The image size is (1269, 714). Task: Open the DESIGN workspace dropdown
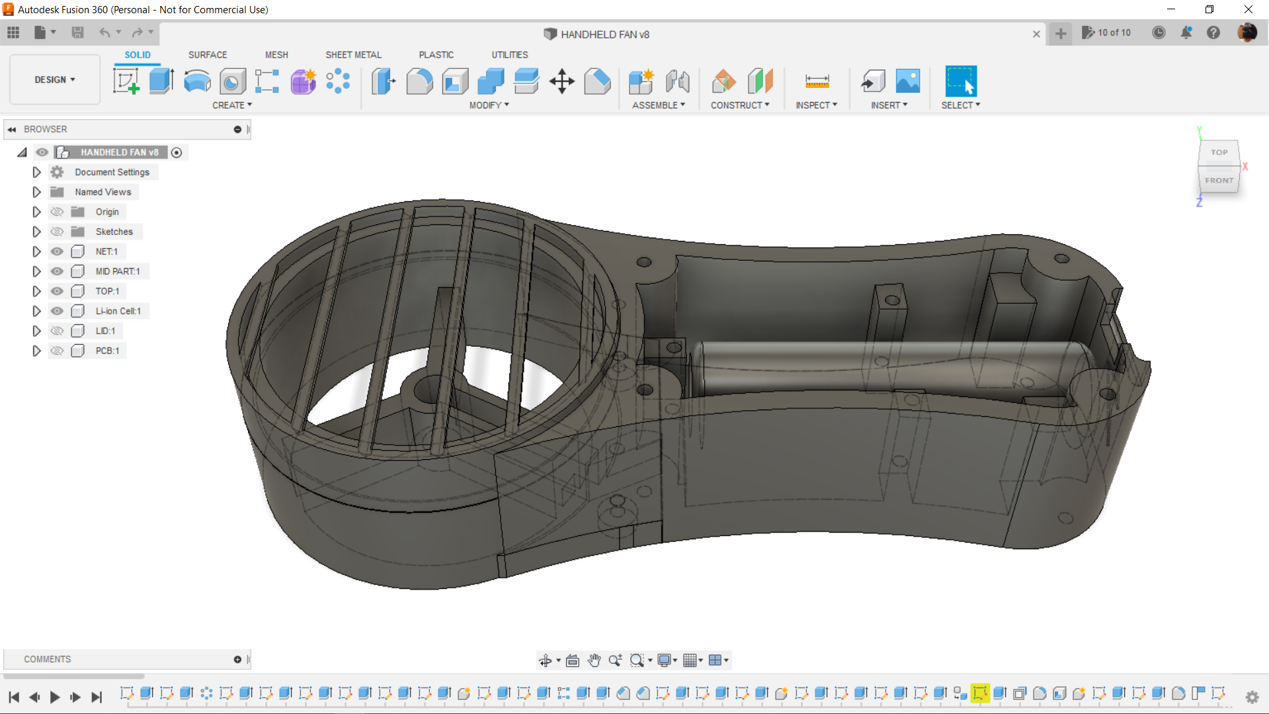point(55,79)
